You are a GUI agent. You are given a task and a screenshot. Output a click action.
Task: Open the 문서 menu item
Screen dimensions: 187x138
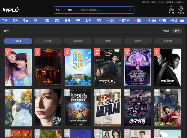(x=67, y=20)
